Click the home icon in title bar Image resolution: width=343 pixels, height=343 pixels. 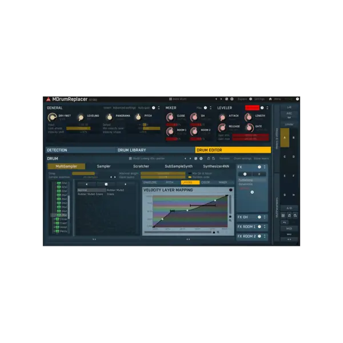pyautogui.click(x=270, y=99)
